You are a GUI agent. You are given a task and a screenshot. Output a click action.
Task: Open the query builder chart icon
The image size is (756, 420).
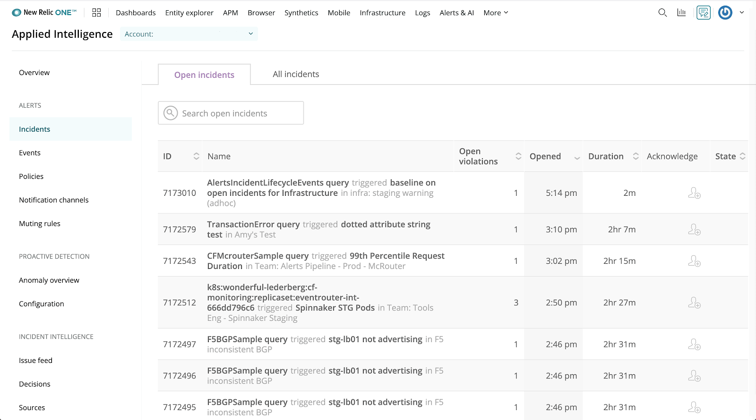[x=681, y=13]
